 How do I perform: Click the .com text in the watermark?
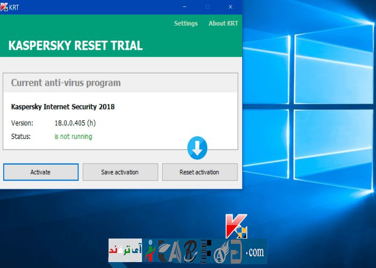point(255,251)
